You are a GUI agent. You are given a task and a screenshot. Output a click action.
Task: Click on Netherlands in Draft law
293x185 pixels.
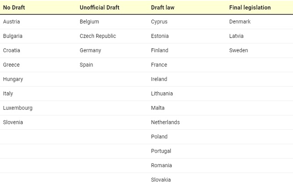point(165,122)
